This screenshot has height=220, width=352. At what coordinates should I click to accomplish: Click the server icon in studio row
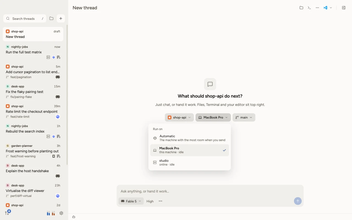[x=155, y=163]
